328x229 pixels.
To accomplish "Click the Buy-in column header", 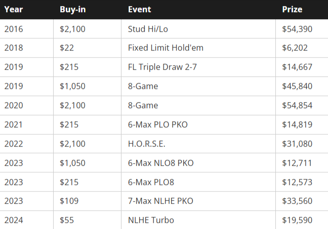I will 72,9.
